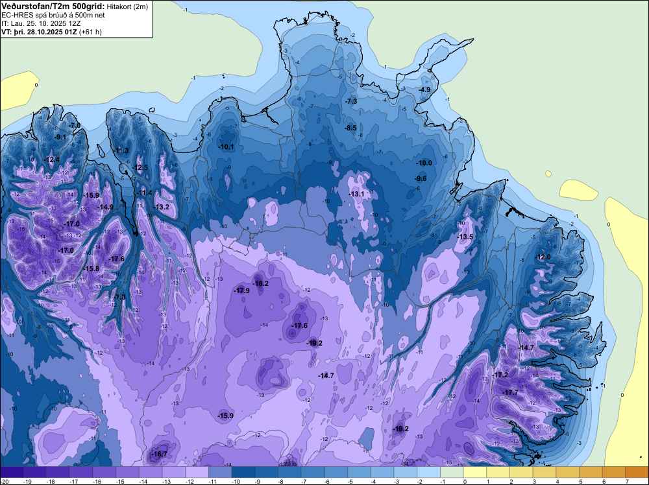Click the '-12.5' temperature value

coord(141,167)
